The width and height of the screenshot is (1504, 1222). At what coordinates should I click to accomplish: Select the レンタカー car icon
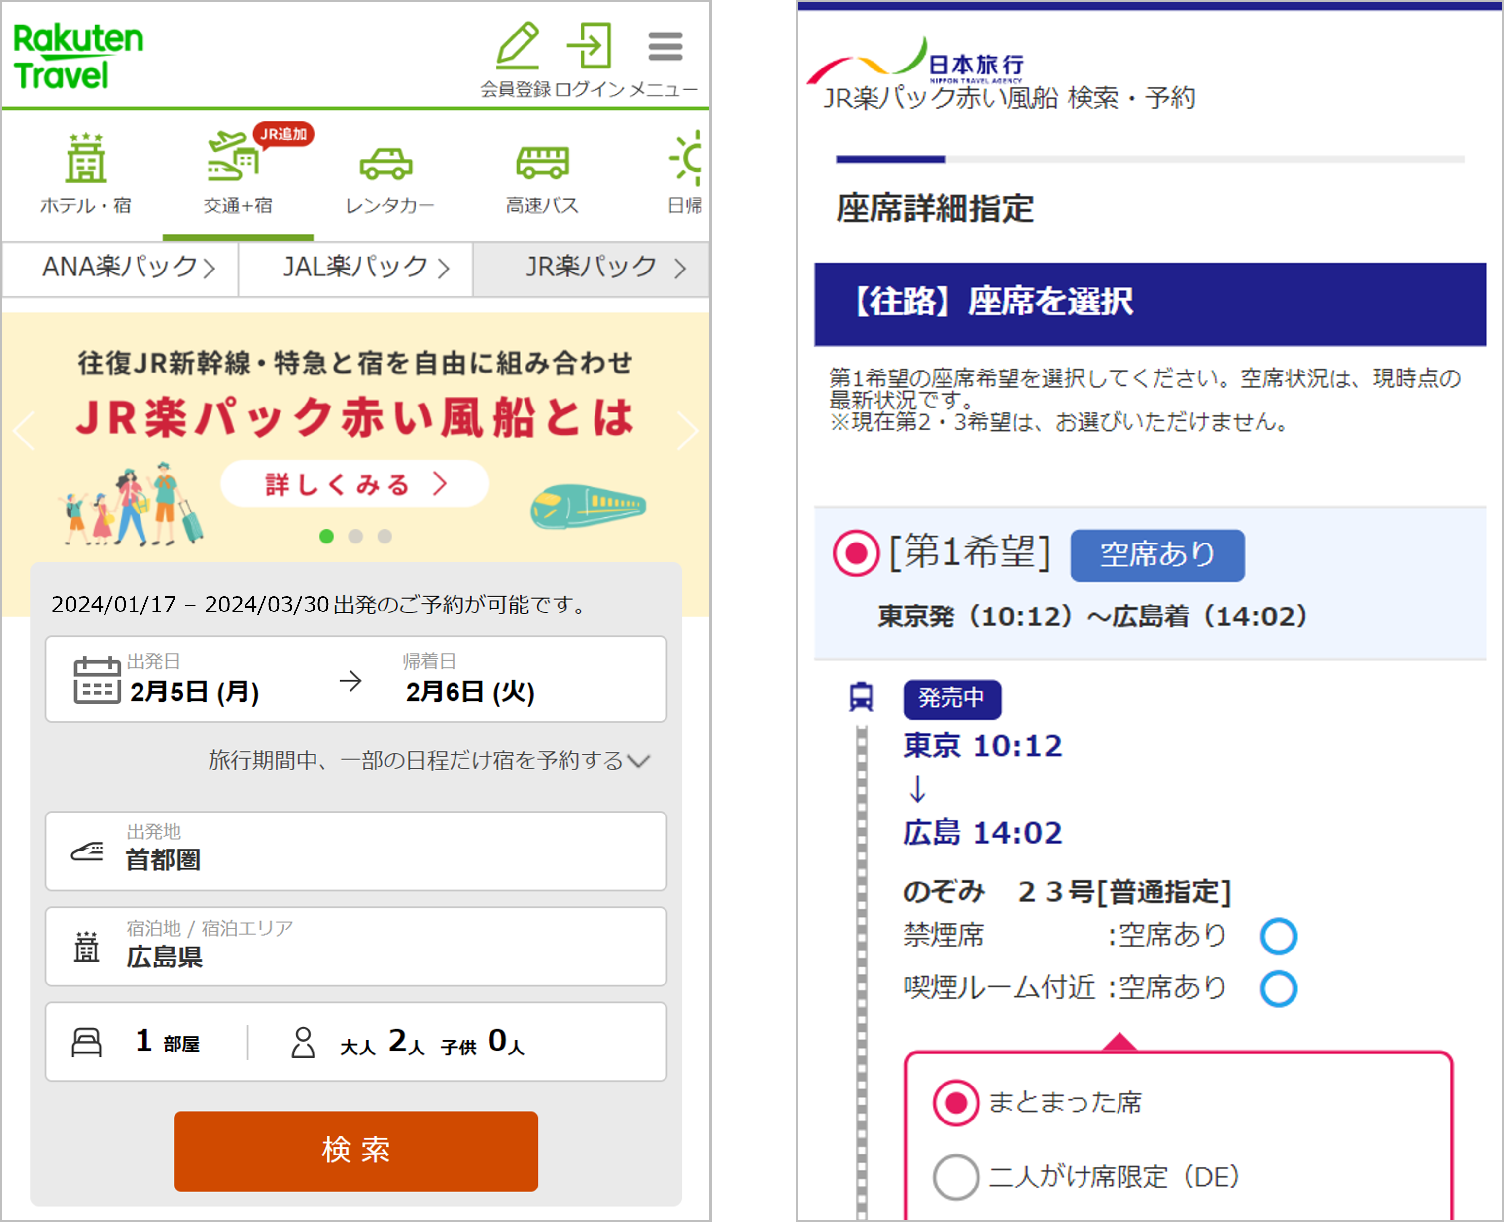click(x=388, y=163)
